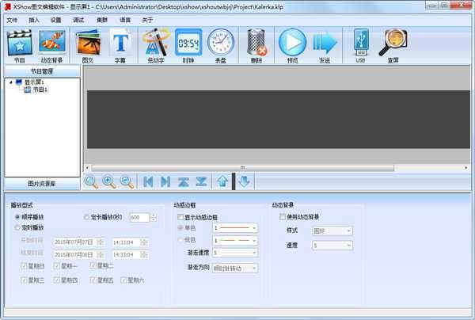Open the 样式 background style dropdown

pos(332,231)
